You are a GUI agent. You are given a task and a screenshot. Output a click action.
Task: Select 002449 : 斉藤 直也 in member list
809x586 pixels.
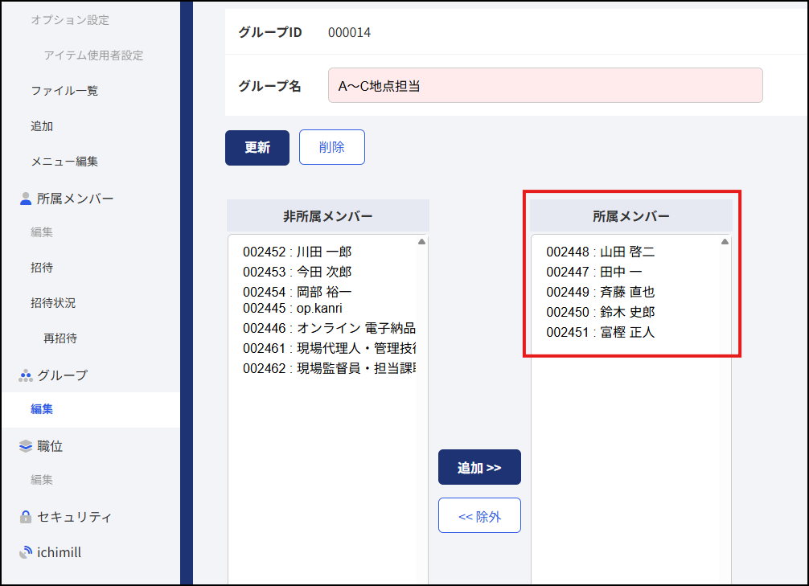click(x=601, y=292)
